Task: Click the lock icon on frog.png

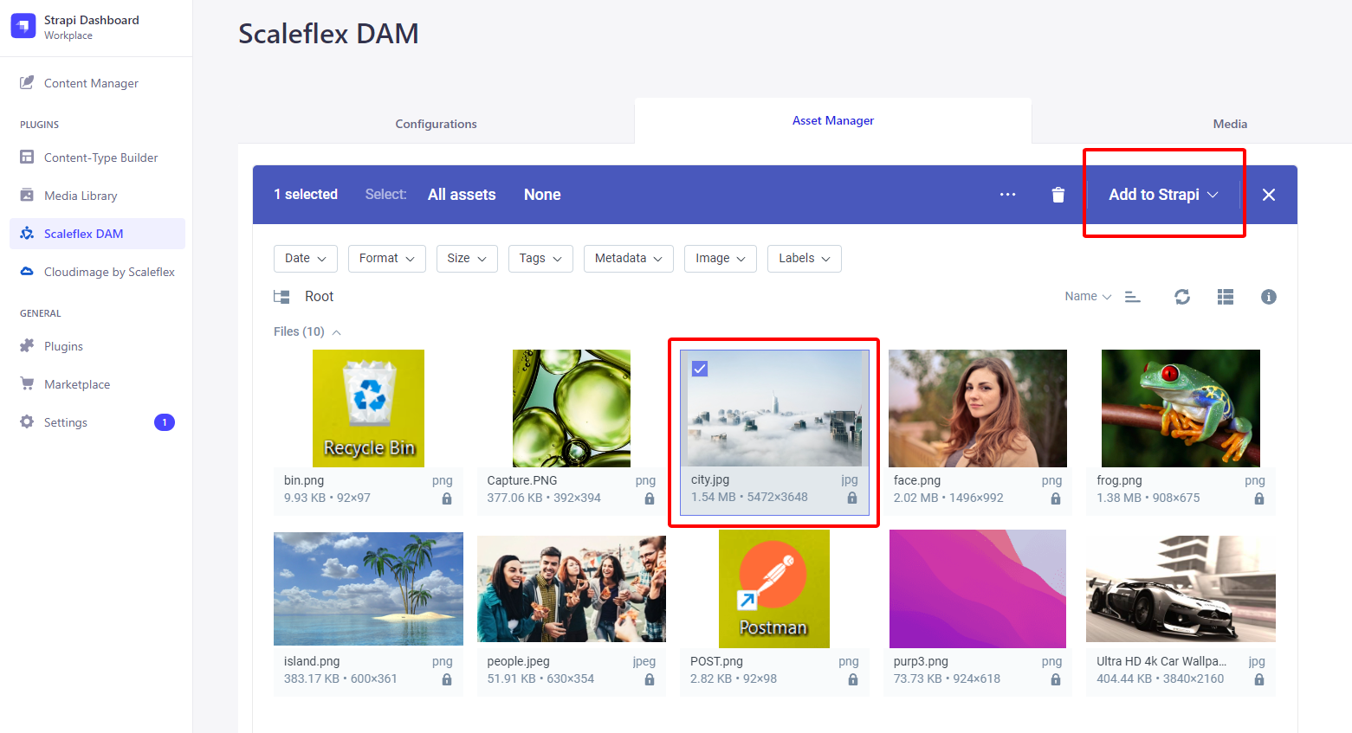Action: pos(1259,498)
